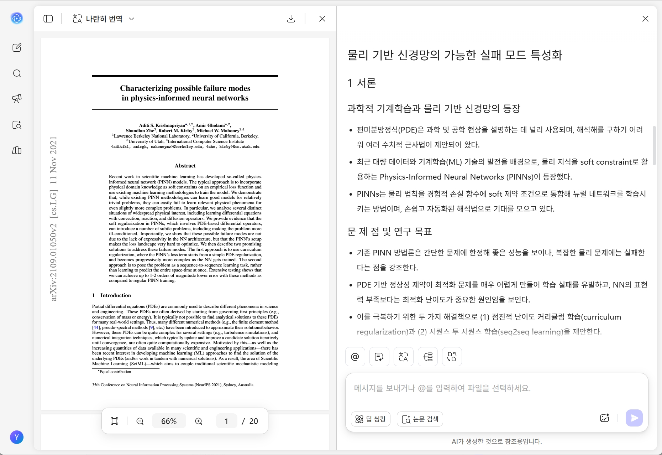The image size is (662, 455).
Task: Close the PDF viewer pane
Action: (322, 19)
